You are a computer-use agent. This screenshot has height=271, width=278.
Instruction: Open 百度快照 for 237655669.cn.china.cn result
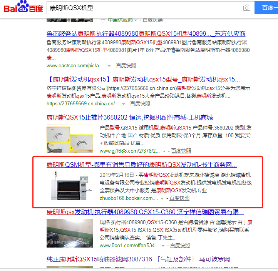pos(140,103)
